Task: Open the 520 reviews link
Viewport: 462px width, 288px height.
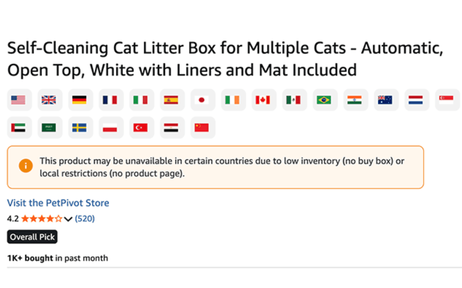Action: point(85,219)
